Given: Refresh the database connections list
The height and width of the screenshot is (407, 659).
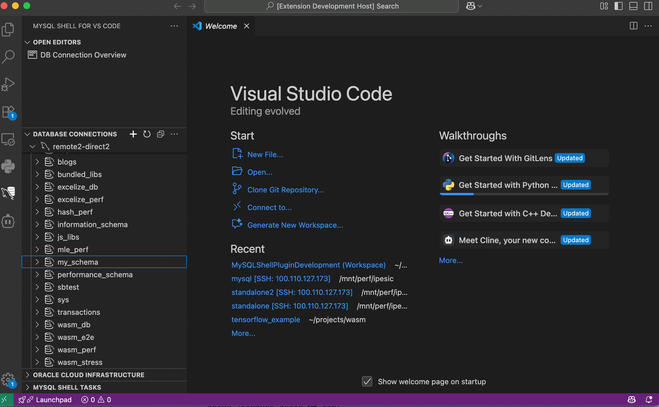Looking at the screenshot, I should (x=147, y=134).
